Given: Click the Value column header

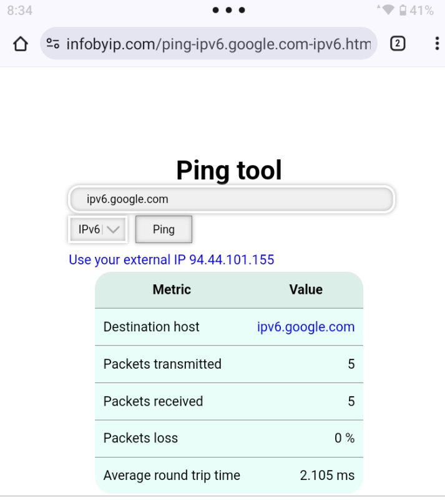Looking at the screenshot, I should click(306, 289).
